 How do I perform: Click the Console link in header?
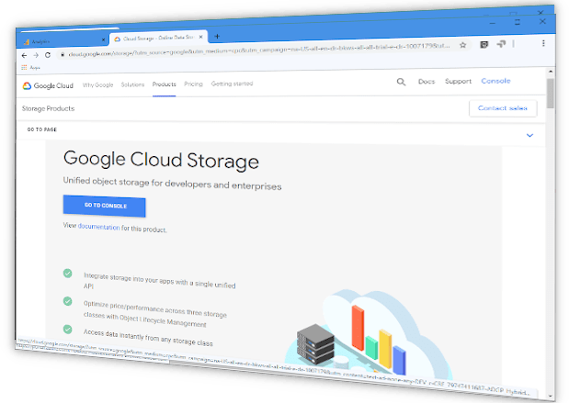click(x=495, y=81)
